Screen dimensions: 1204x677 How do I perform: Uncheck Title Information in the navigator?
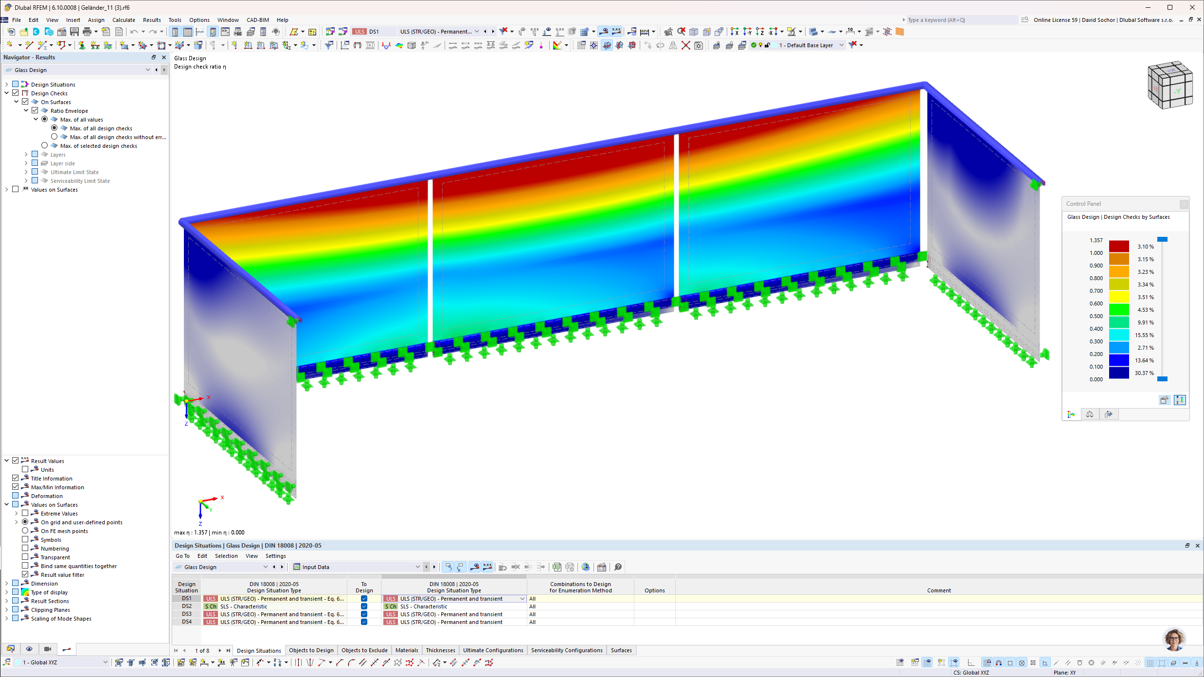pos(16,478)
